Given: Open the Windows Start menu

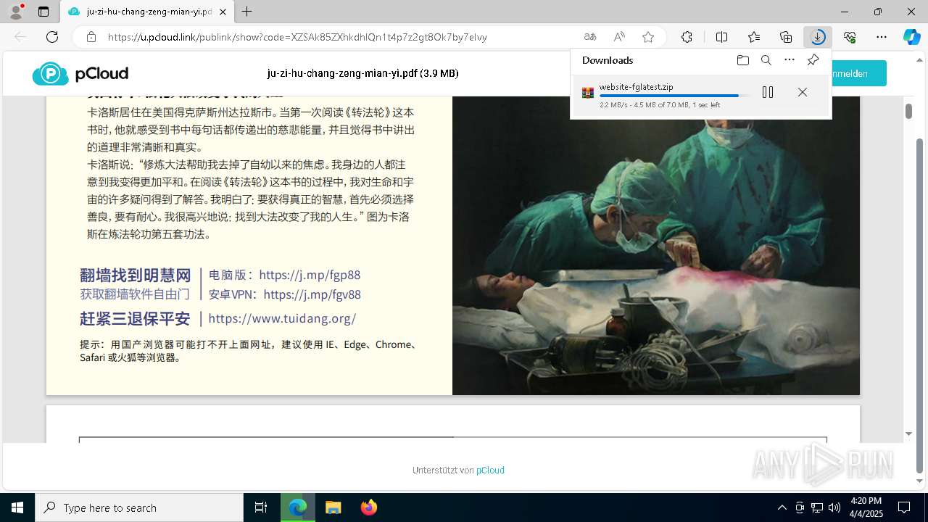Looking at the screenshot, I should click(17, 507).
